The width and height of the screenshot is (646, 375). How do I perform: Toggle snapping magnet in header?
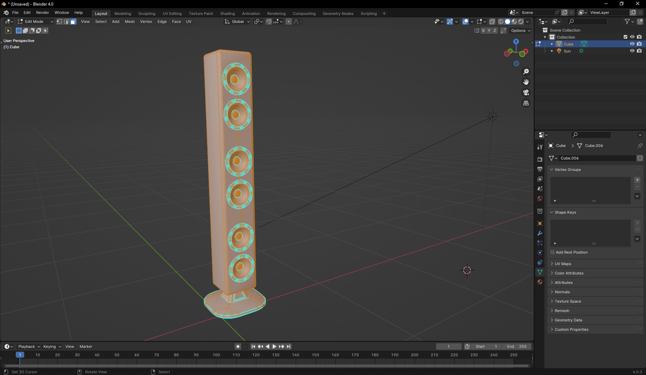(x=269, y=22)
